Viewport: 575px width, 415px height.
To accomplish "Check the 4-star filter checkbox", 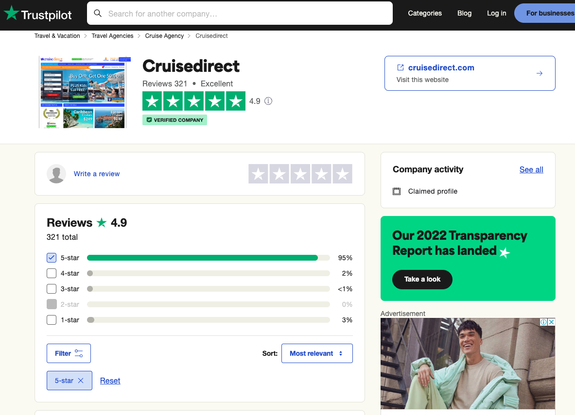I will click(52, 273).
